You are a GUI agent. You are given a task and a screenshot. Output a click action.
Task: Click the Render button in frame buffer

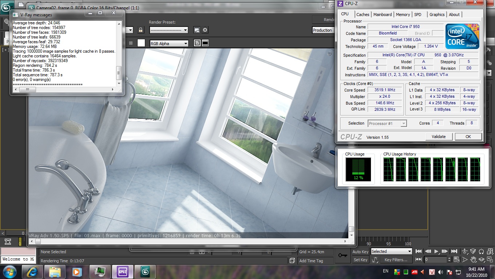(324, 20)
